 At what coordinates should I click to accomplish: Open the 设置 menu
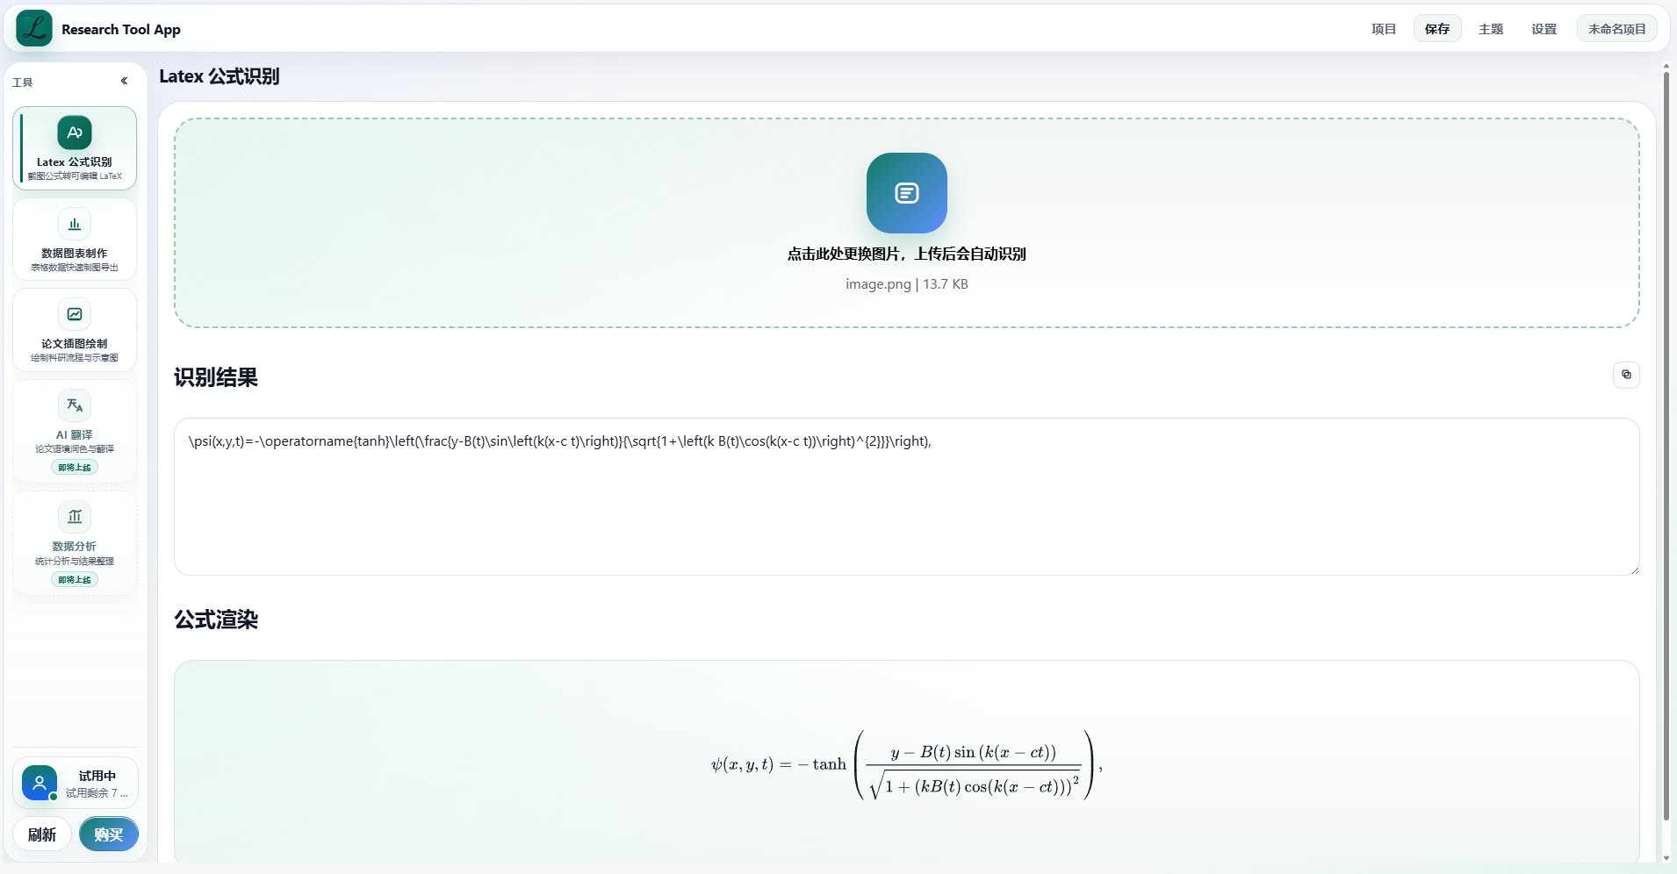tap(1544, 29)
